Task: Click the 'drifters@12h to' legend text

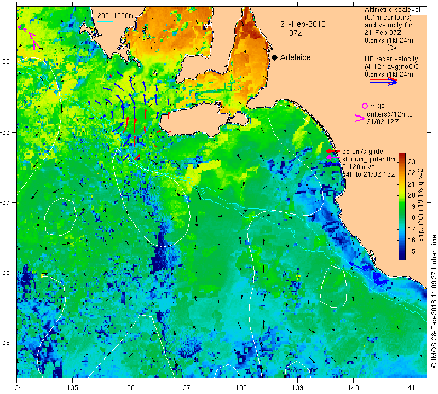Action: click(389, 114)
